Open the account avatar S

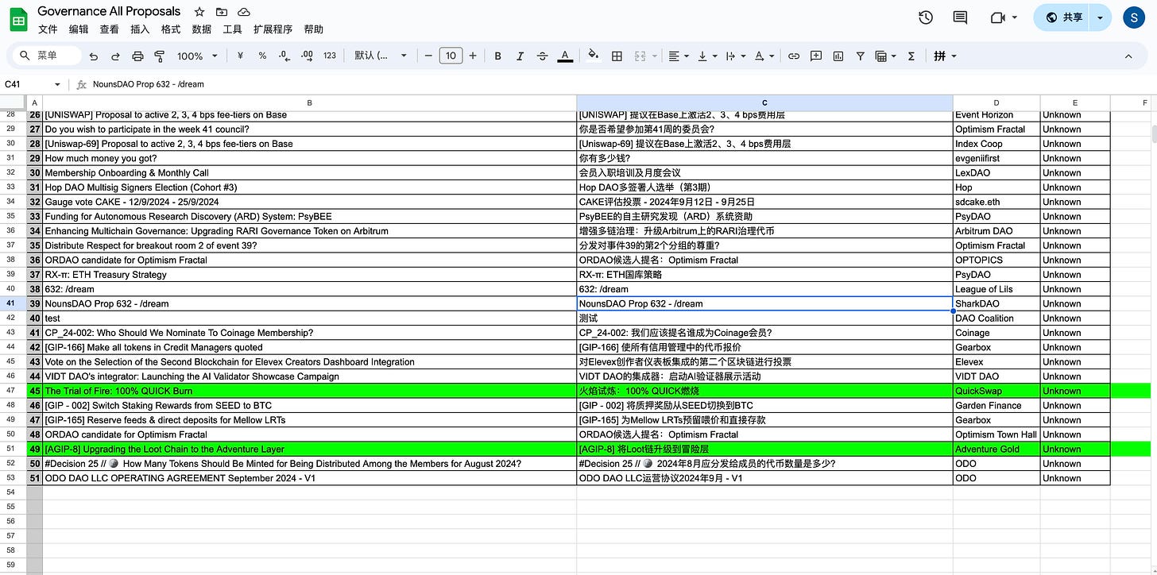pos(1133,17)
